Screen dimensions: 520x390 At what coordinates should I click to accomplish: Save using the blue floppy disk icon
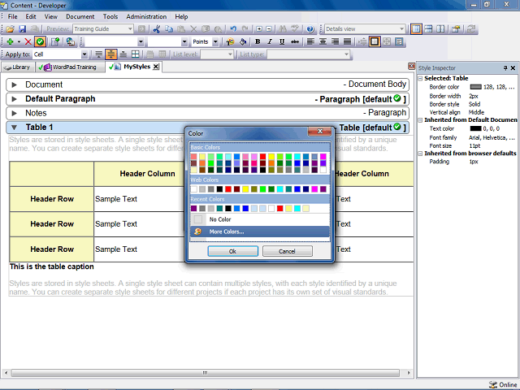(x=22, y=29)
